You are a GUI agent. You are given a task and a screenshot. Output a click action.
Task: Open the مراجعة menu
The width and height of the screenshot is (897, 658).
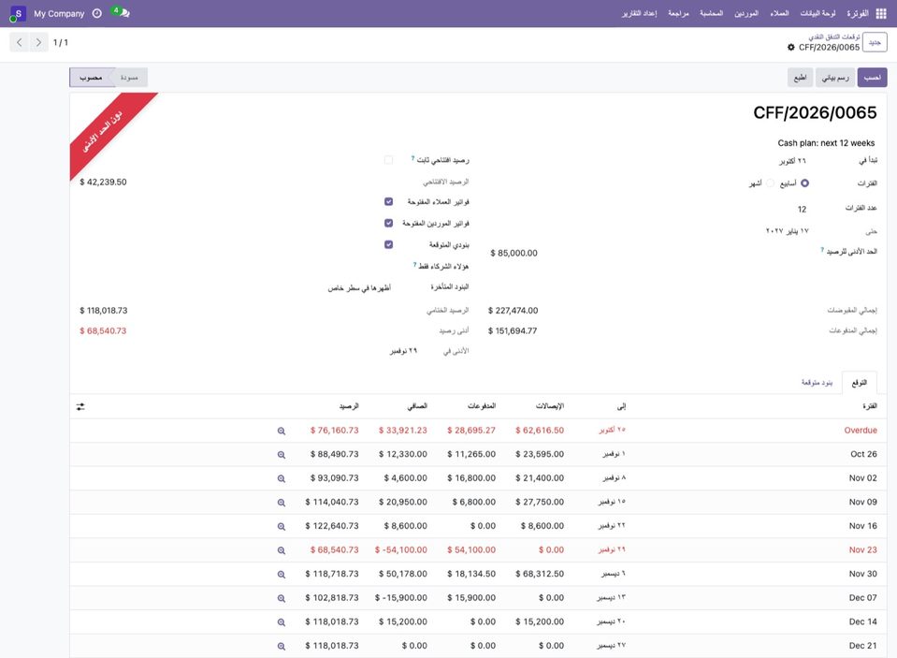pos(678,13)
